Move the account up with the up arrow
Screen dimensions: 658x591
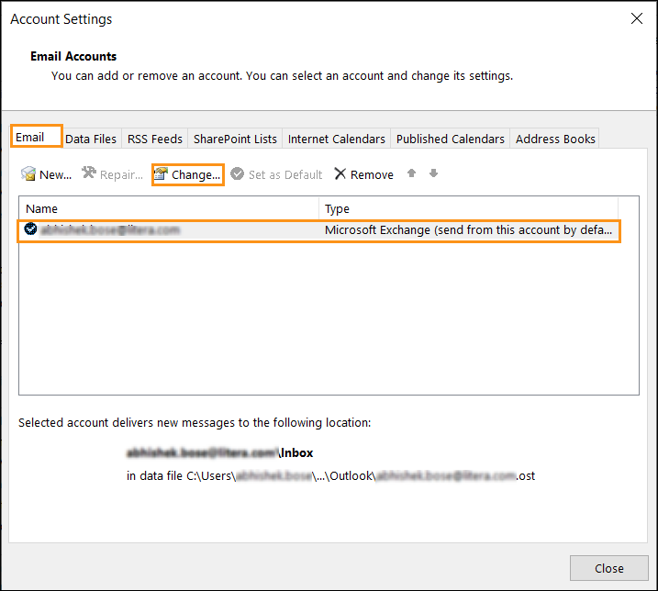click(x=412, y=173)
